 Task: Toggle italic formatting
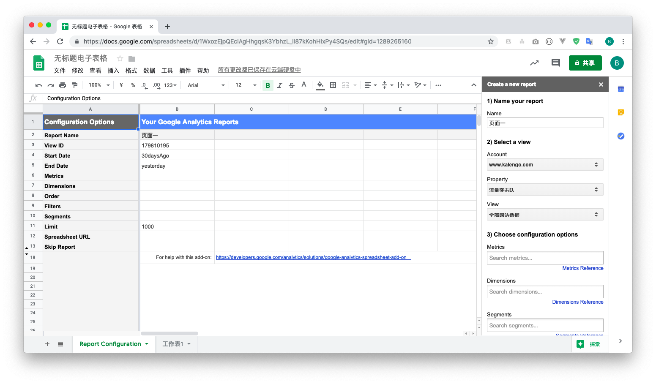point(279,85)
